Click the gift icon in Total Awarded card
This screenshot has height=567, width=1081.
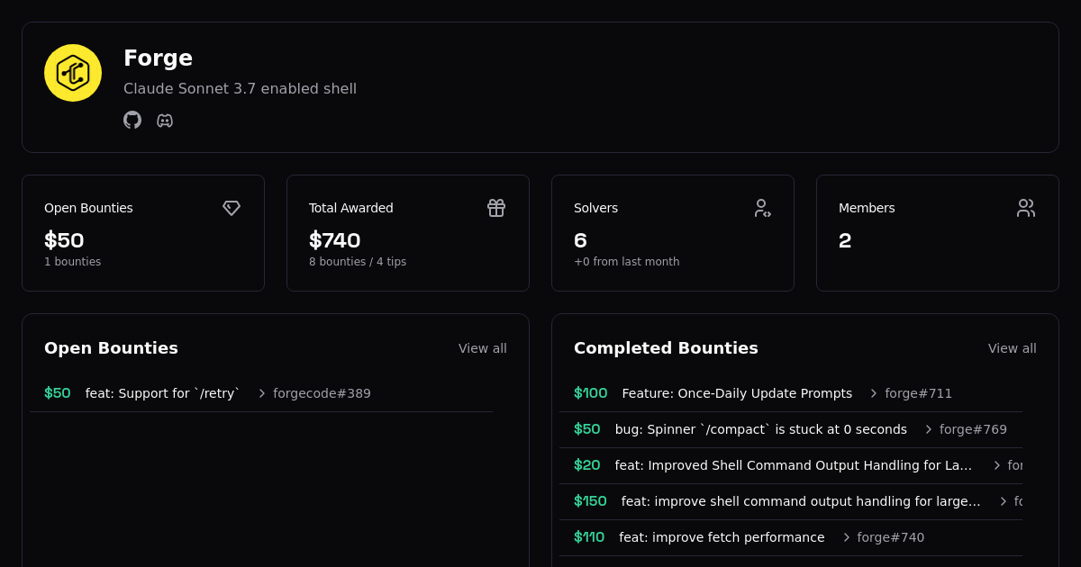tap(496, 208)
